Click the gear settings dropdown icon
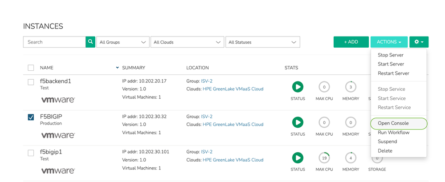The height and width of the screenshot is (182, 445). click(419, 42)
